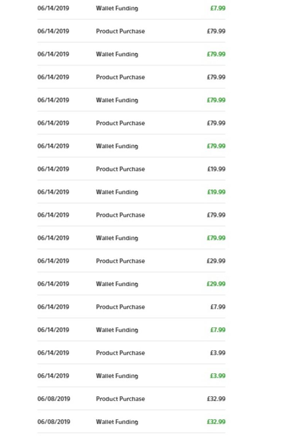Click the black £3.99 purchase amount
The image size is (292, 436).
tap(218, 353)
